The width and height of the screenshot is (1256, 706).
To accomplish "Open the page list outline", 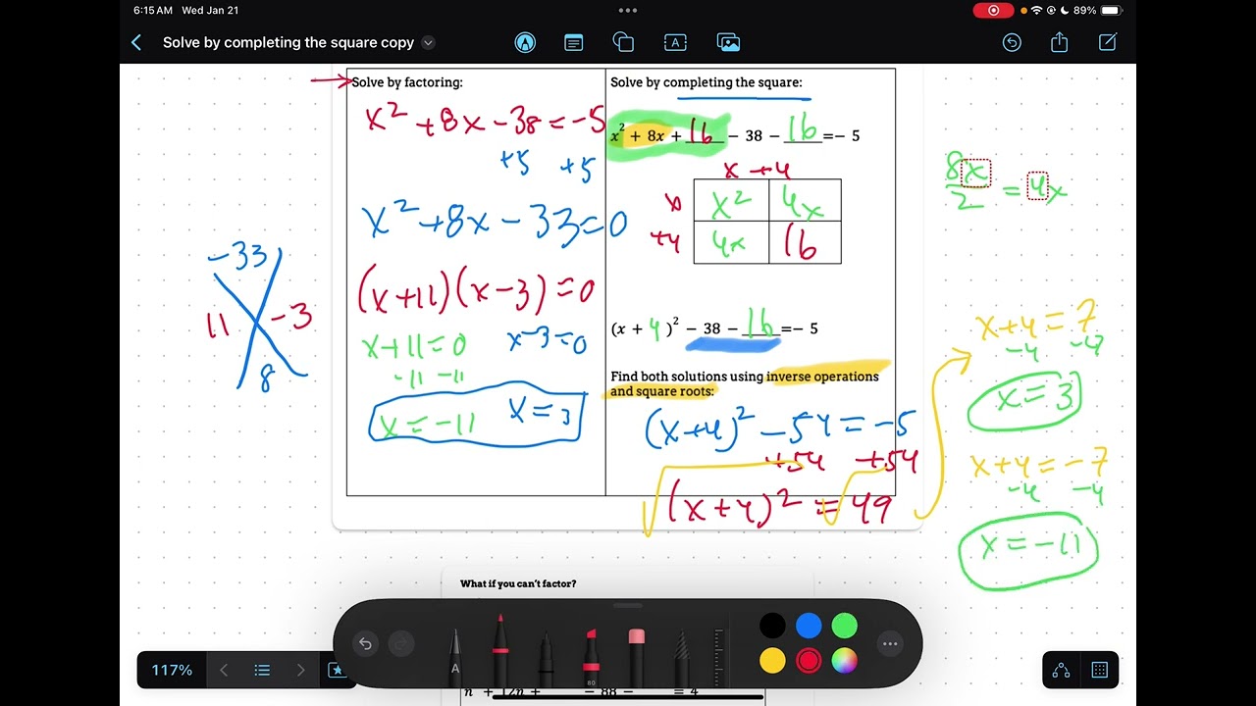I will [262, 670].
